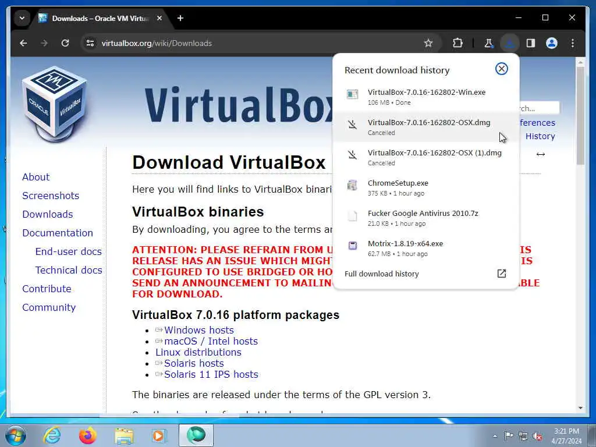
Task: Open Chrome three-dot menu
Action: tap(573, 43)
